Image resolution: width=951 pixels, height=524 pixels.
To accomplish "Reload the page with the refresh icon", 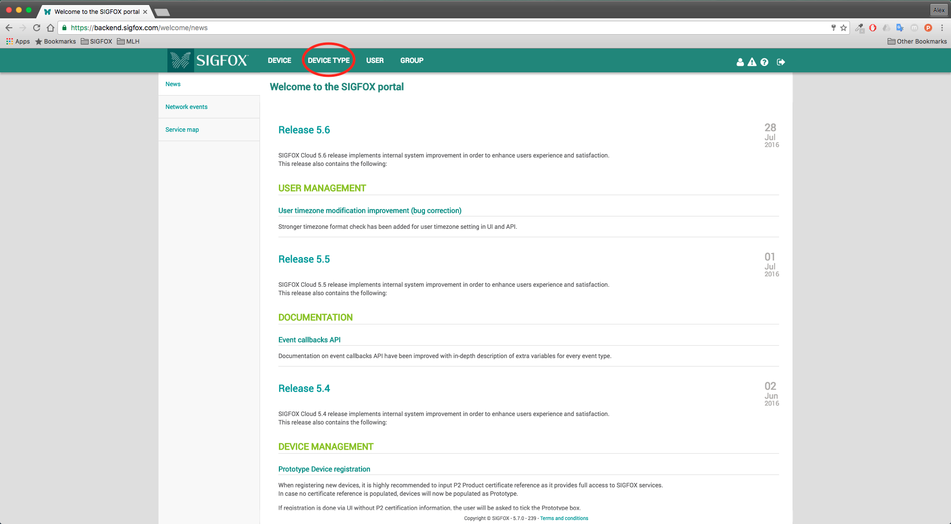I will [x=37, y=28].
